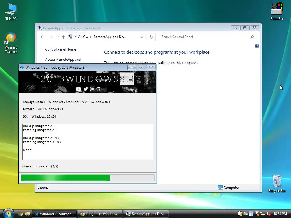Click RemoteApp and De... breadcrumb segment
Screen dimensions: 291x218
109,37
